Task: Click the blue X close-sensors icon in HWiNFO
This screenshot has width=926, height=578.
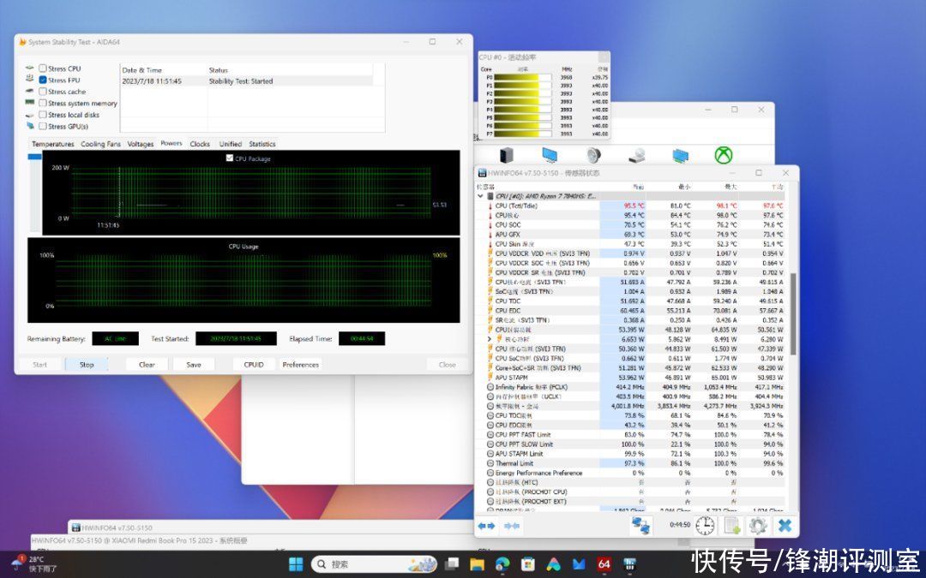Action: [x=785, y=525]
